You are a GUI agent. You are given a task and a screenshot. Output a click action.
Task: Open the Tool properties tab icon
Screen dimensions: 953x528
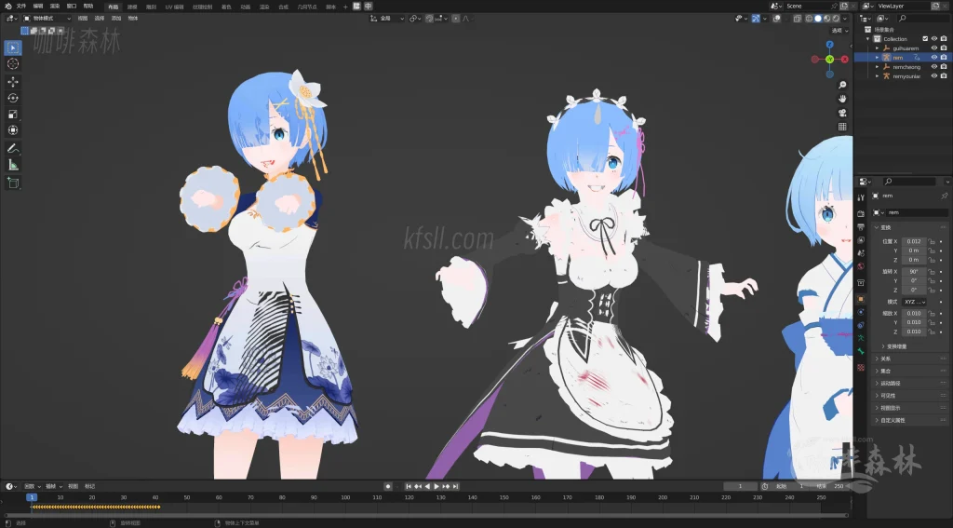point(861,197)
